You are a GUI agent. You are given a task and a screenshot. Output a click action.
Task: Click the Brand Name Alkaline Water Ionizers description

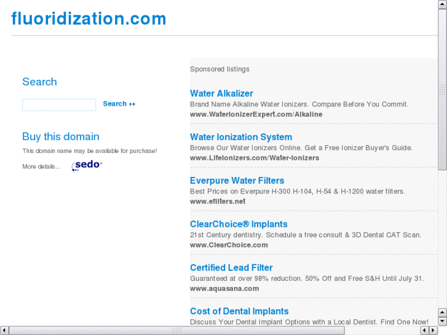(x=299, y=104)
